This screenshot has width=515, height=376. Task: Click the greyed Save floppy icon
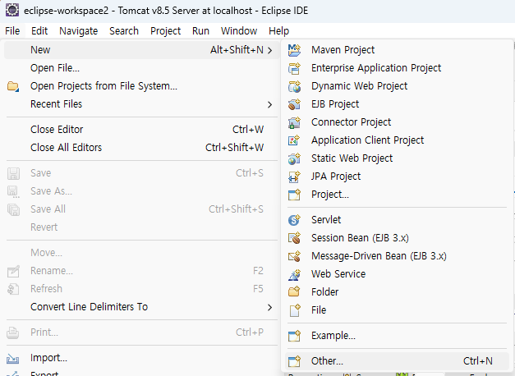click(x=13, y=173)
